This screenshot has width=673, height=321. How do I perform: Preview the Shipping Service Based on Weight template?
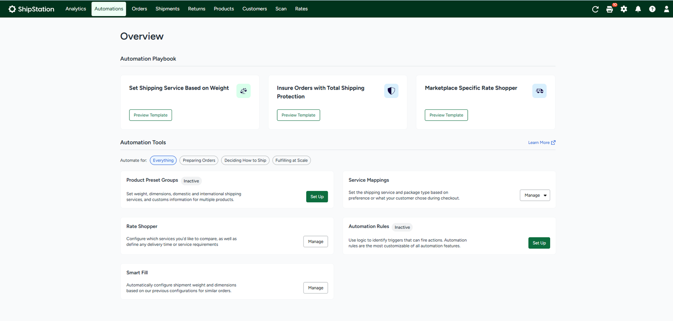(151, 115)
